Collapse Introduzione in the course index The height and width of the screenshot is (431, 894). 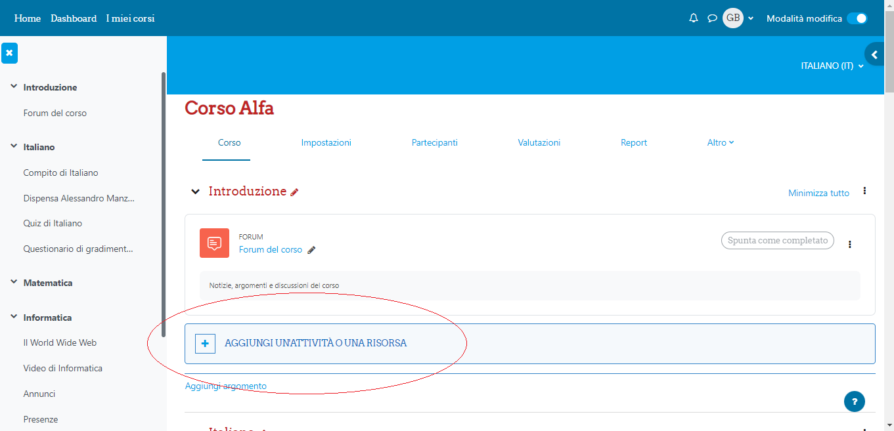13,87
